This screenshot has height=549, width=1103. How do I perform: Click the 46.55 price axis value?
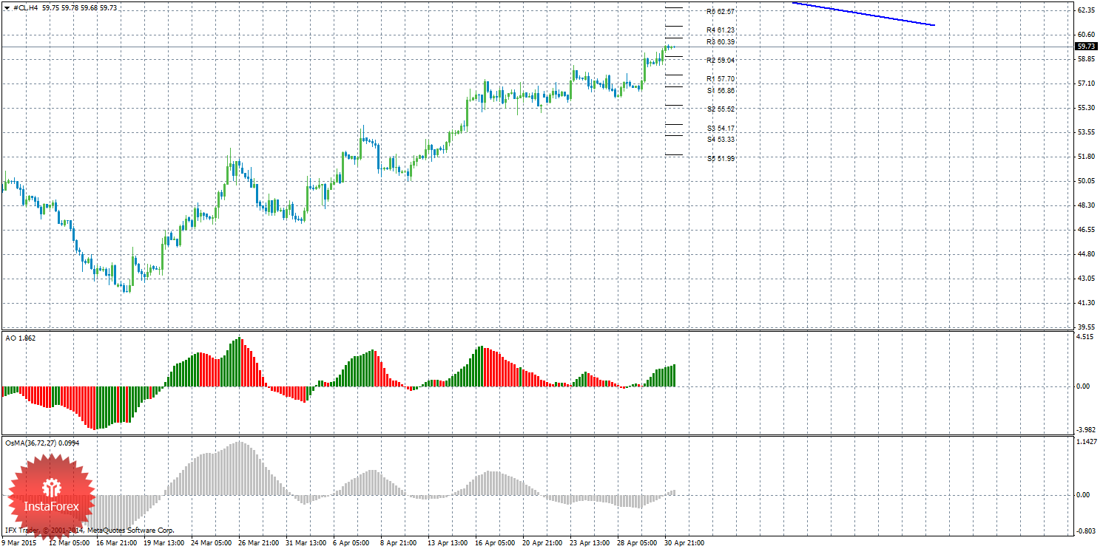point(1087,230)
